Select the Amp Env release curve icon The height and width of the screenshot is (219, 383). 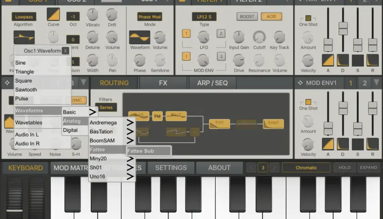coord(373,60)
